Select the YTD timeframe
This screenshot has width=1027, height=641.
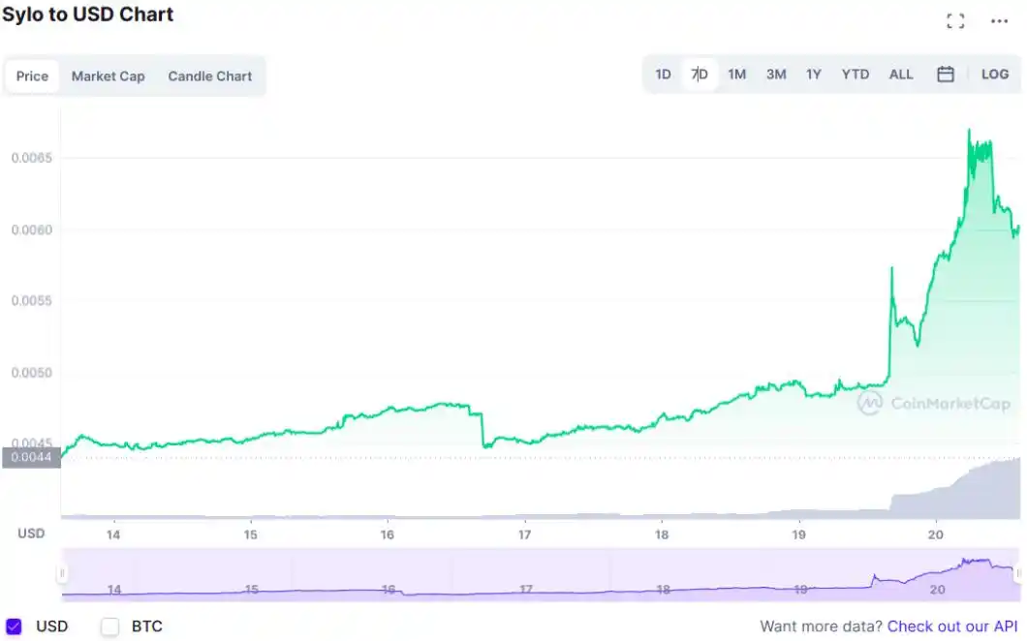[855, 73]
